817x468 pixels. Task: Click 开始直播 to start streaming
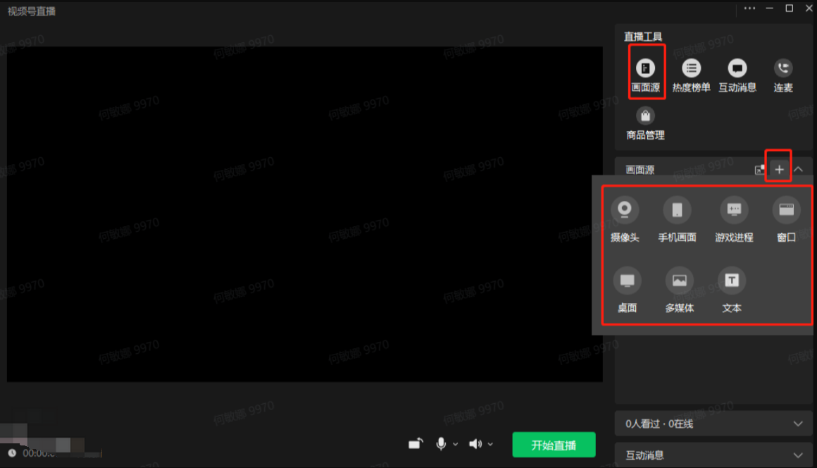554,445
